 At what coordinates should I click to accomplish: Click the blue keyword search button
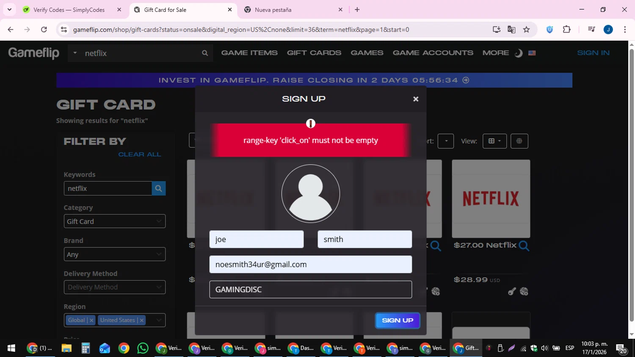coord(159,188)
